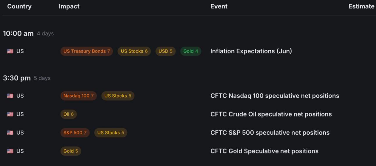Image resolution: width=376 pixels, height=166 pixels.
Task: Select the Nasdaq 100 7 impact tag
Action: pyautogui.click(x=78, y=96)
